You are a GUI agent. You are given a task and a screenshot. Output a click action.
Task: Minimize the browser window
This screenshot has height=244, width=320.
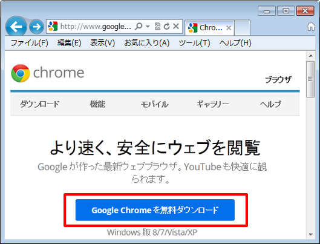point(267,11)
